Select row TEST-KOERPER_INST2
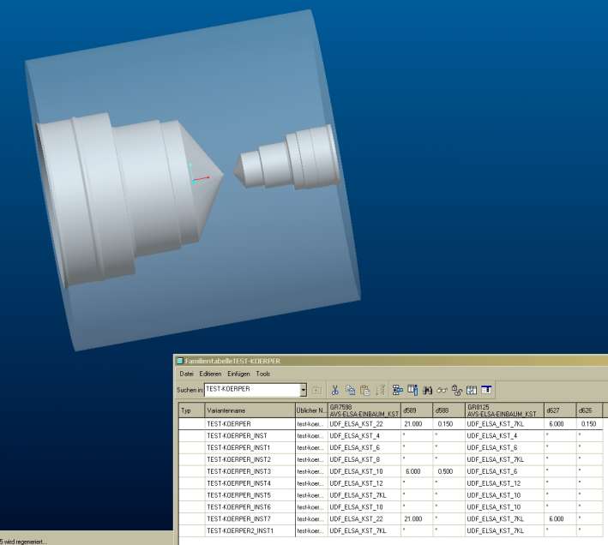Image resolution: width=608 pixels, height=545 pixels. (239, 459)
